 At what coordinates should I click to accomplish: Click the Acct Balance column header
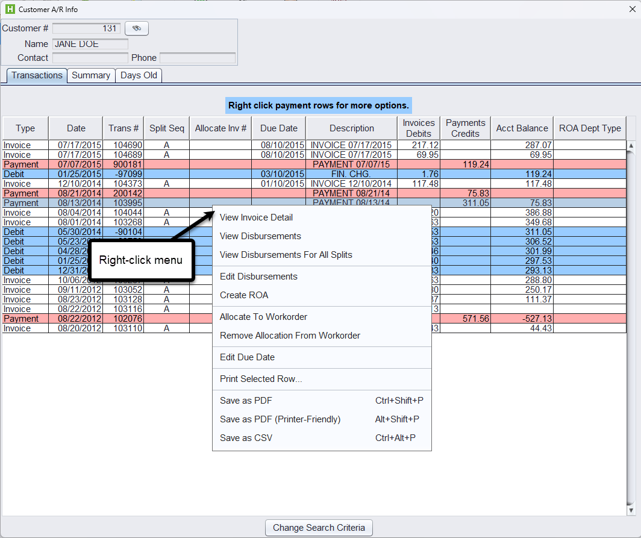tap(522, 128)
